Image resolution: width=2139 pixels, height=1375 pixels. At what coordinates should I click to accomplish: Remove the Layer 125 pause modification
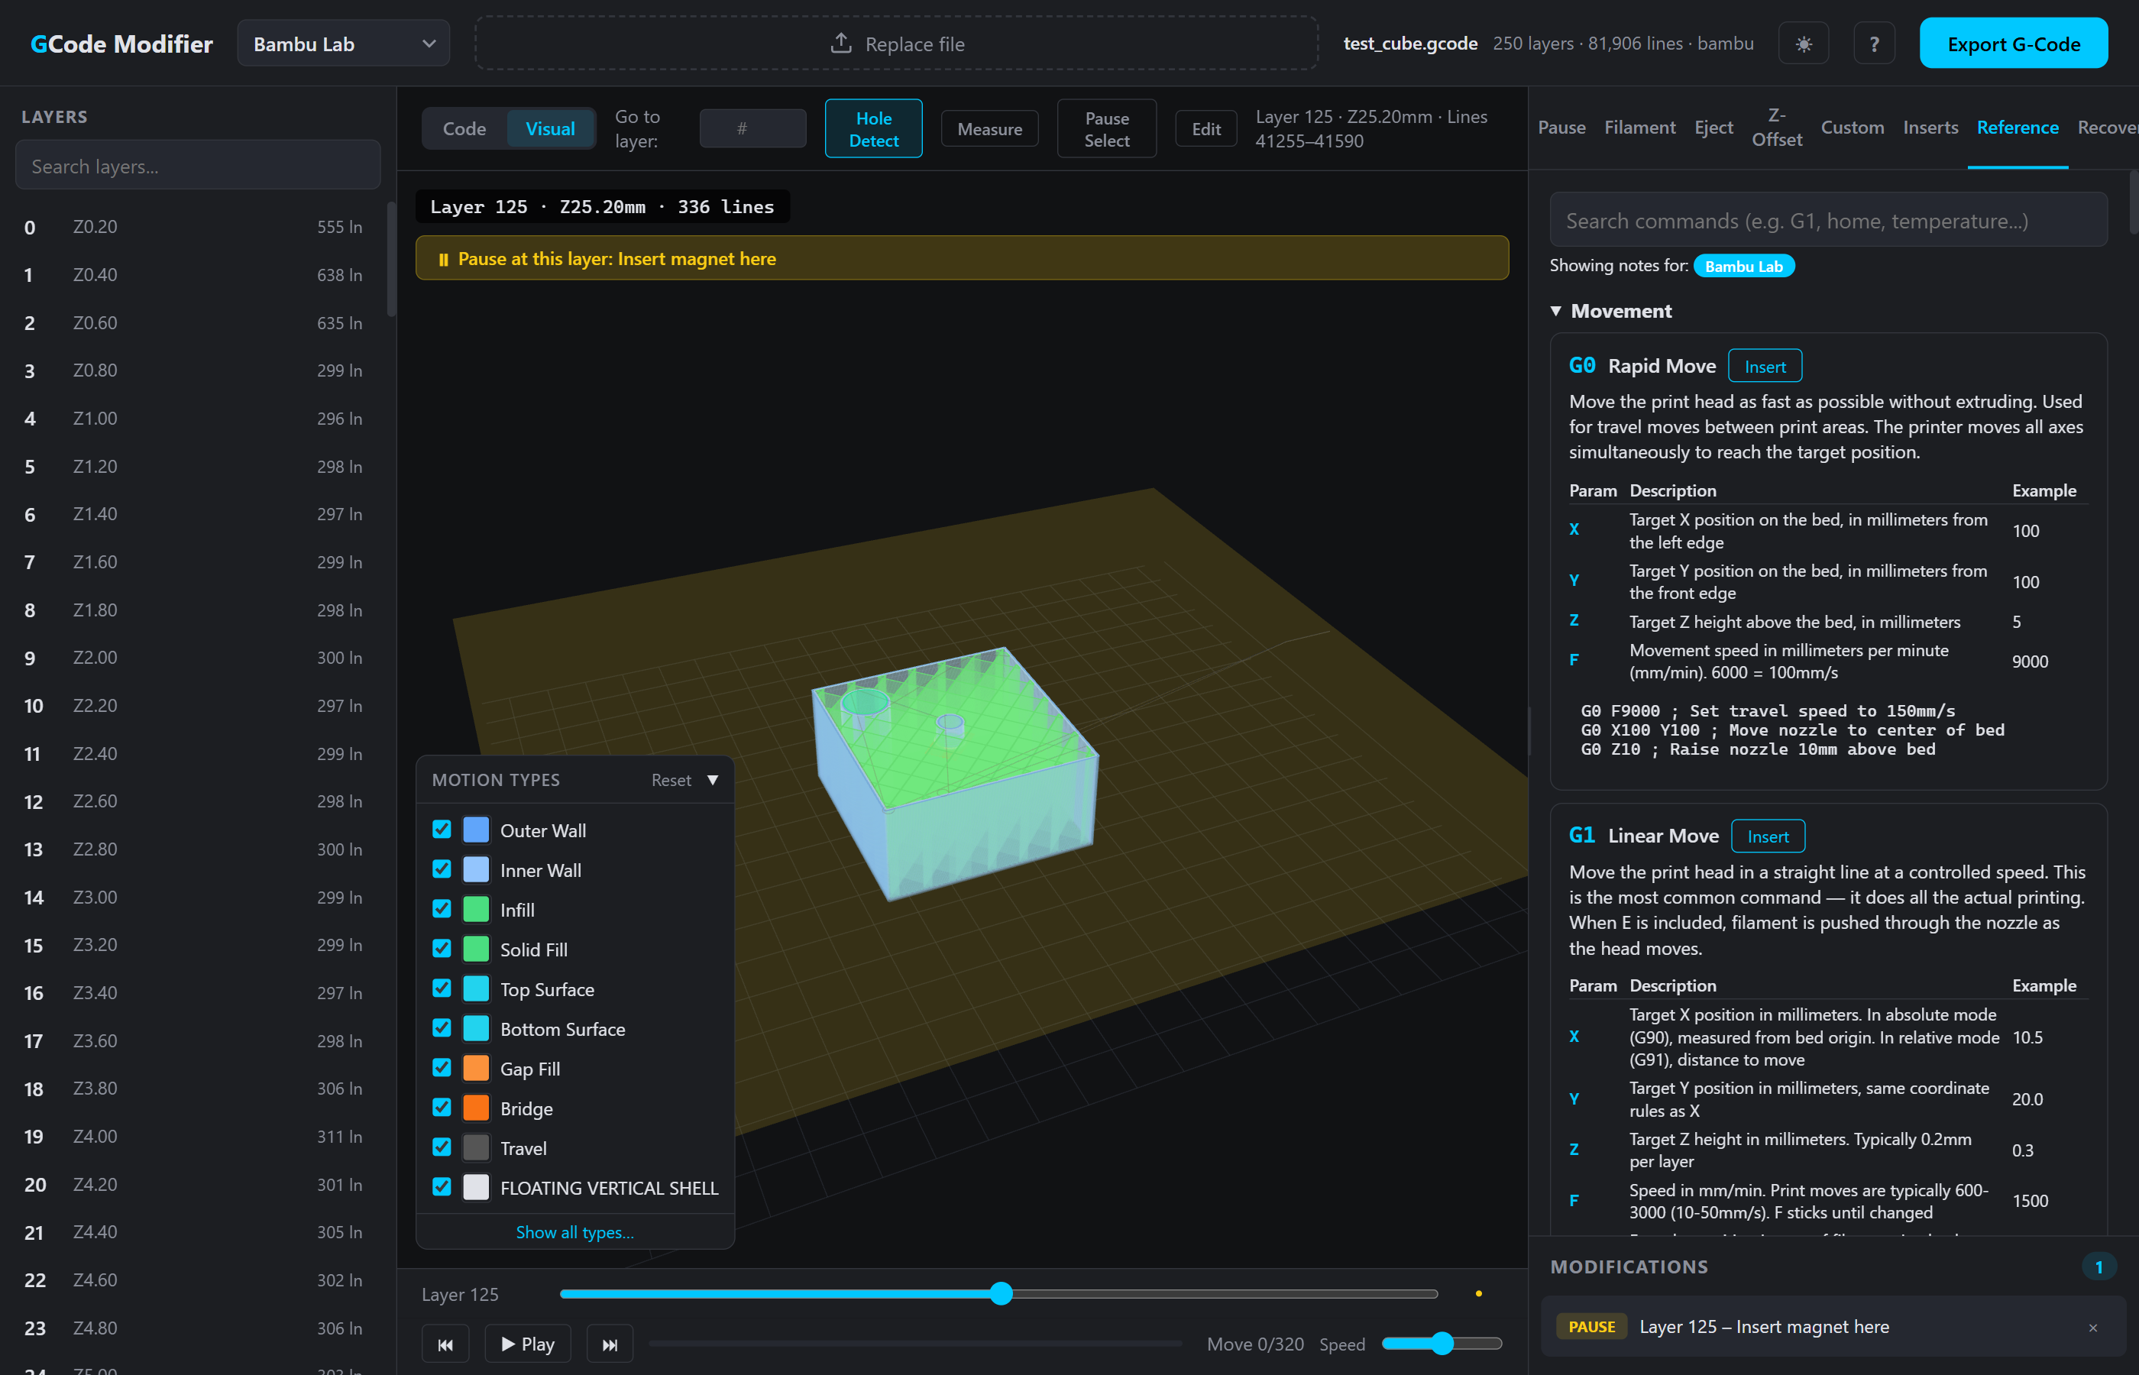coord(2092,1328)
